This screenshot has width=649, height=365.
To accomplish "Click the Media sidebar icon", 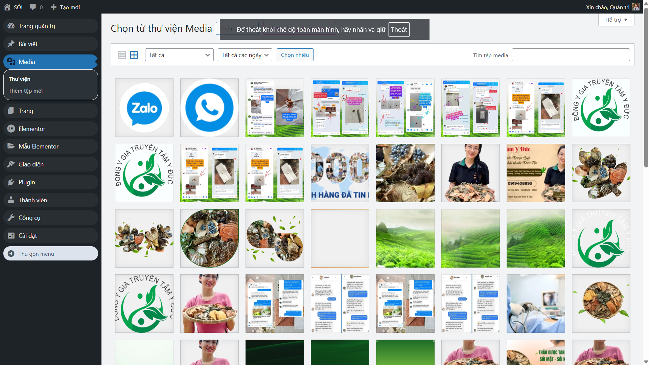I will tap(11, 62).
